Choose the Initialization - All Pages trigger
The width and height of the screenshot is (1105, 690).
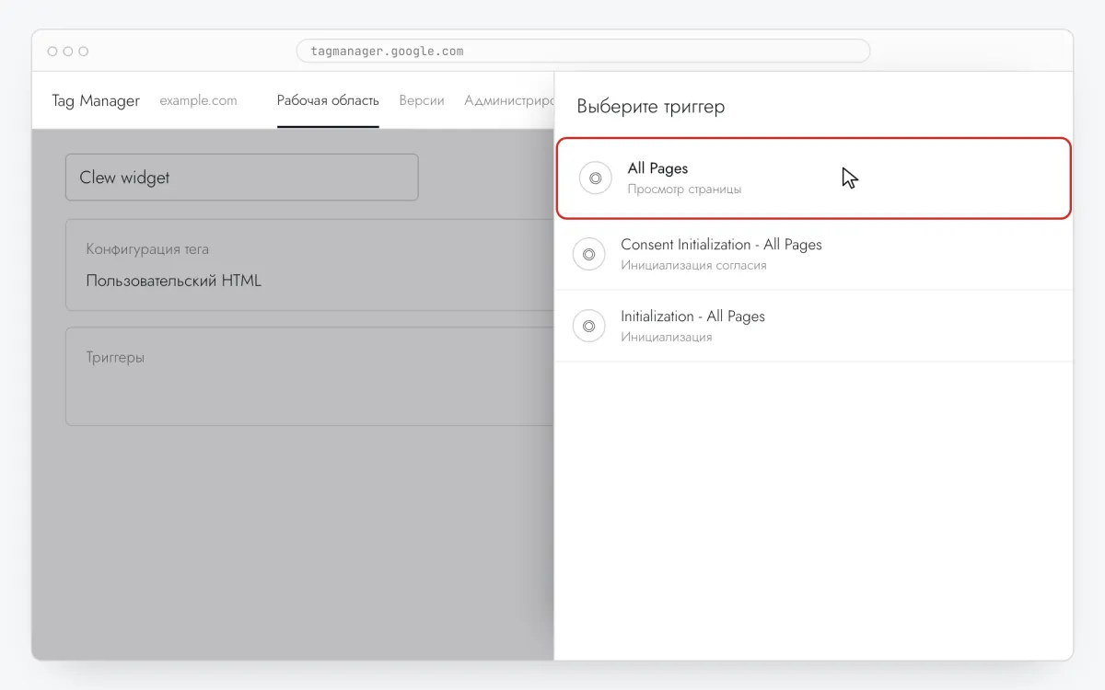814,326
